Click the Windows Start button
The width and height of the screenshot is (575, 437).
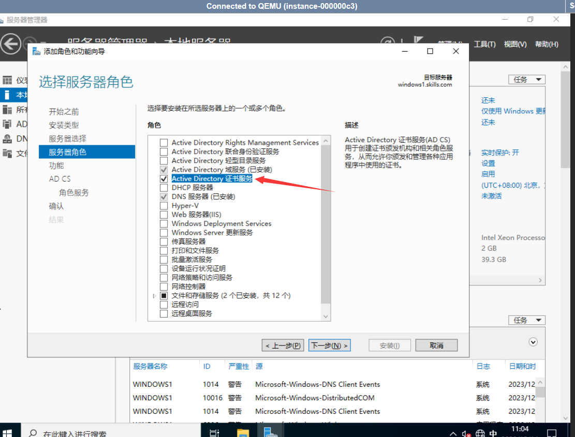(x=8, y=433)
